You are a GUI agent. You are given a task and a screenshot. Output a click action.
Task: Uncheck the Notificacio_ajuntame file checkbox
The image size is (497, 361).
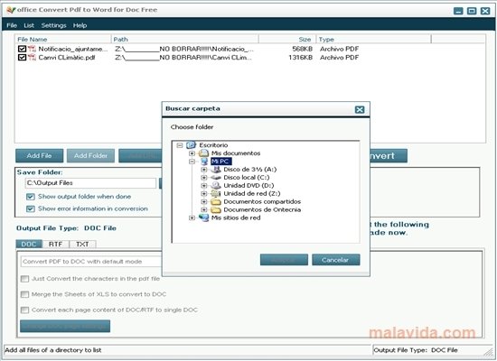[22, 49]
